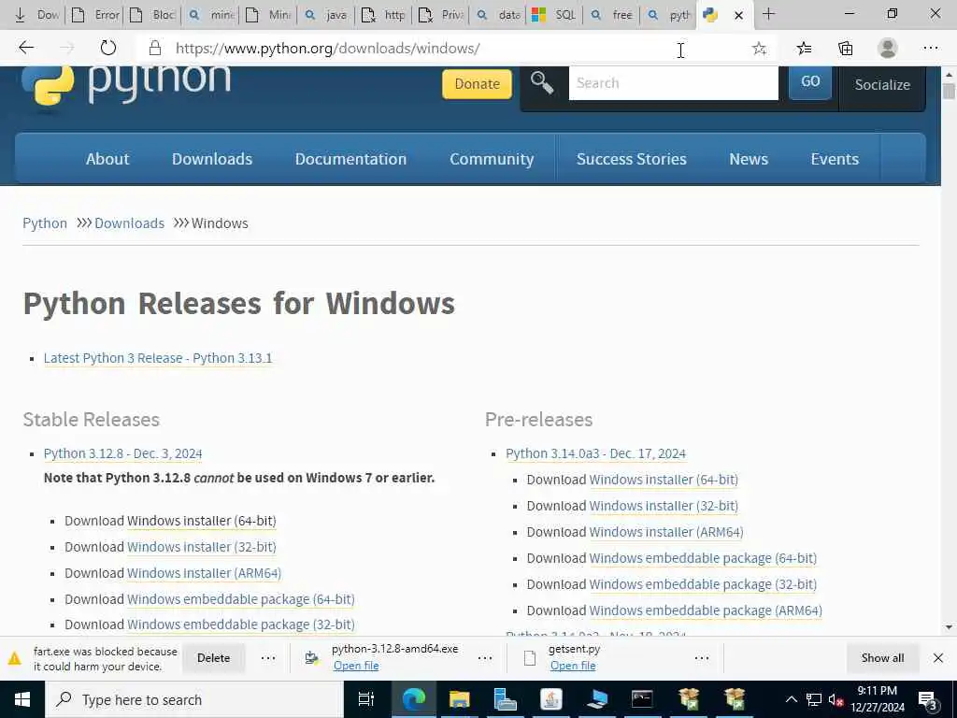This screenshot has height=718, width=957.
Task: Close the downloads bar
Action: (938, 657)
